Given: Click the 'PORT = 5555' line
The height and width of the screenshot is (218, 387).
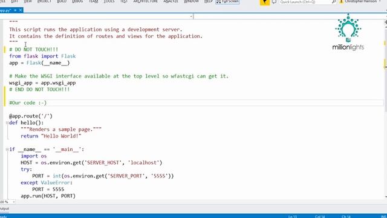Looking at the screenshot, I should (48, 190).
